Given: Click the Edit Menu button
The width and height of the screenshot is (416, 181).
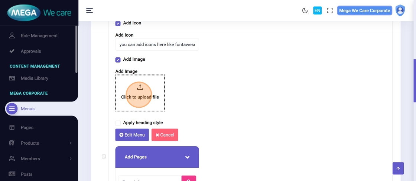Looking at the screenshot, I should 132,135.
